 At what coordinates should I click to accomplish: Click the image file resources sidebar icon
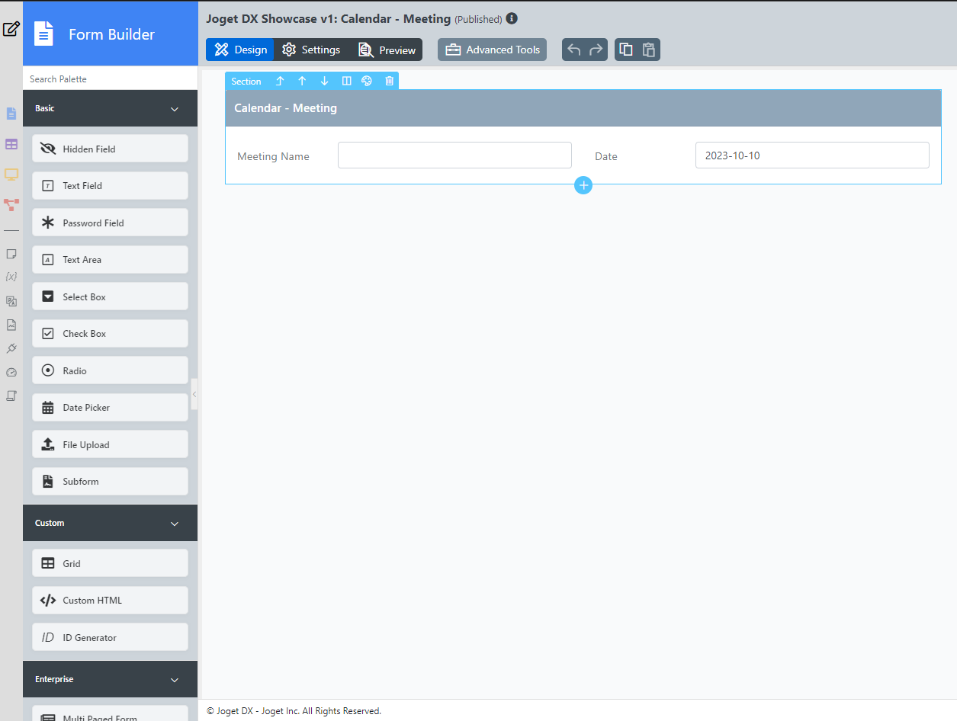coord(11,325)
